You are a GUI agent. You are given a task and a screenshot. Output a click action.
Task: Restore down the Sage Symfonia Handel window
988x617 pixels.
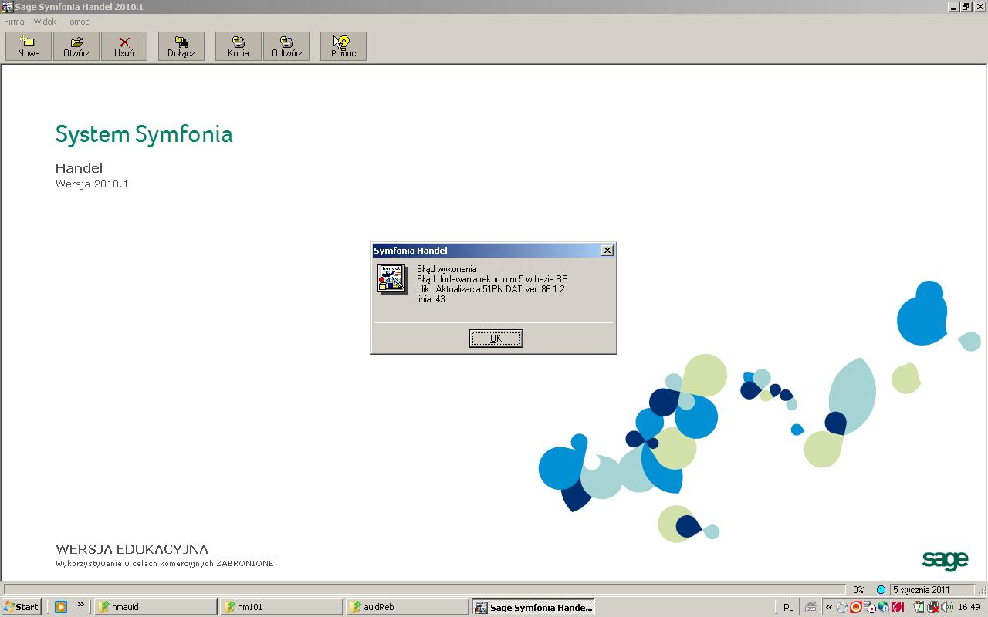click(x=965, y=7)
